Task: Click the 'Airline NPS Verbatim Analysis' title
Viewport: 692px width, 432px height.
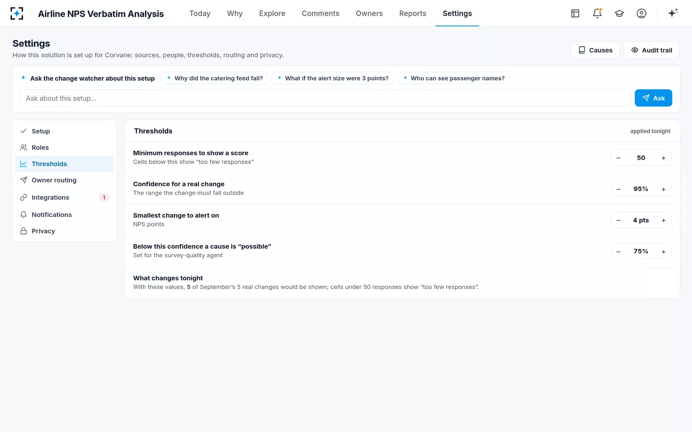Action: coord(101,13)
